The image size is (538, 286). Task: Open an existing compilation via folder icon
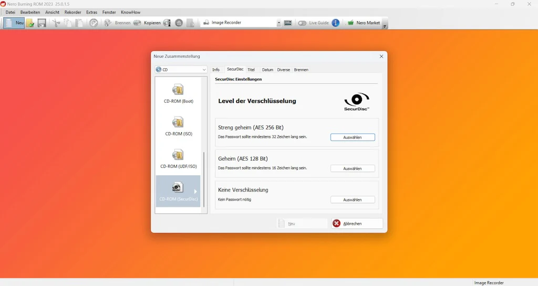pyautogui.click(x=30, y=23)
